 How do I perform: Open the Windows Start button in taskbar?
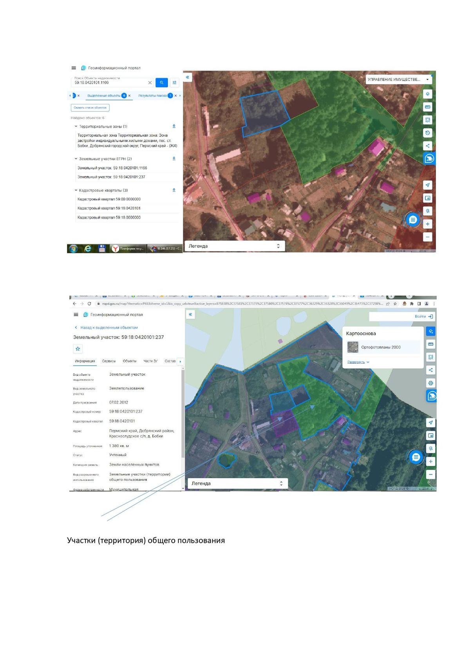tap(73, 248)
